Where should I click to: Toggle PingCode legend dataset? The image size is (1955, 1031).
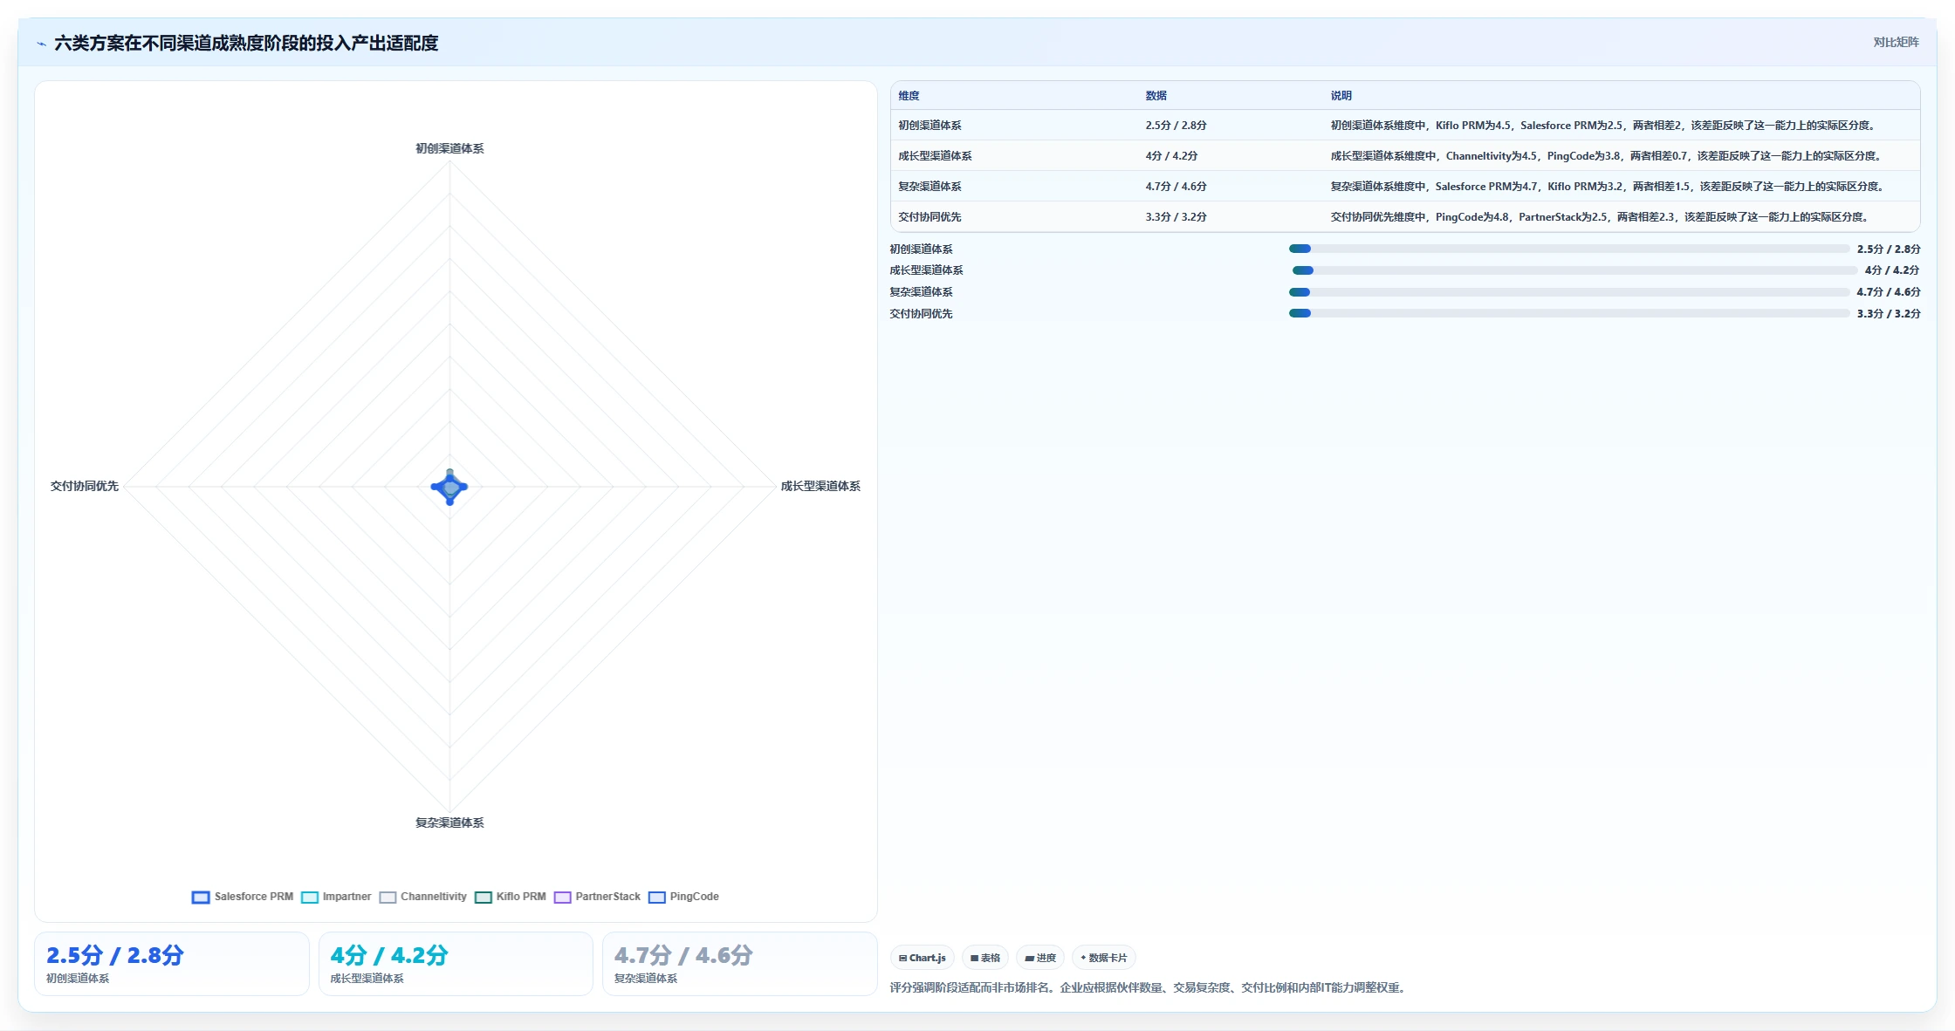pyautogui.click(x=684, y=897)
